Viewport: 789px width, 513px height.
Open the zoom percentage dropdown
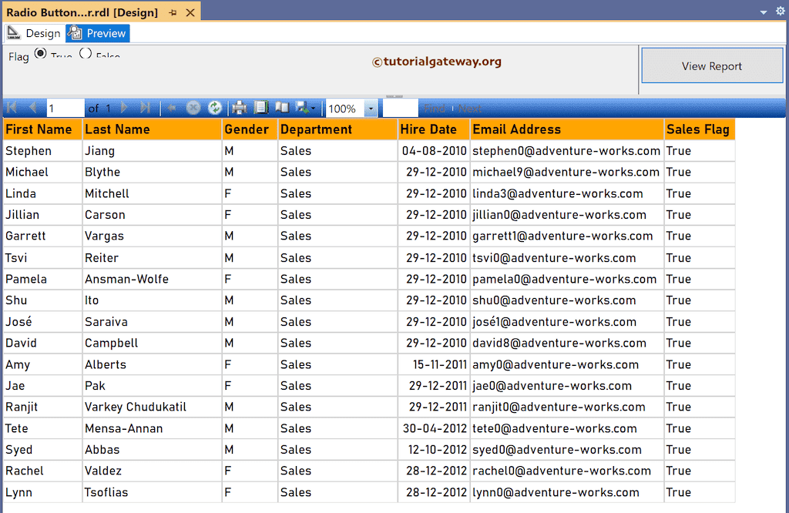370,108
